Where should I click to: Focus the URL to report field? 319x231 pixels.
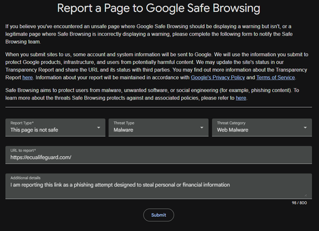[x=159, y=155]
